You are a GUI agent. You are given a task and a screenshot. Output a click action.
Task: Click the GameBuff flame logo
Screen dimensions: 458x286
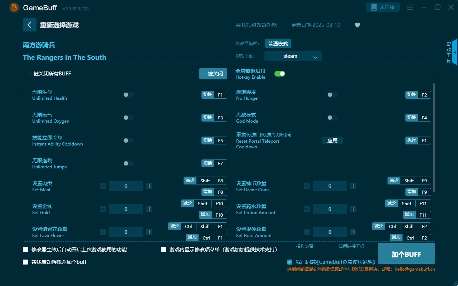tap(14, 8)
